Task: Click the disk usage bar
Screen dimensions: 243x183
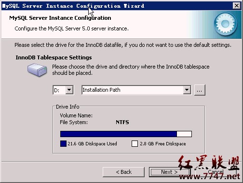Action: coord(126,134)
